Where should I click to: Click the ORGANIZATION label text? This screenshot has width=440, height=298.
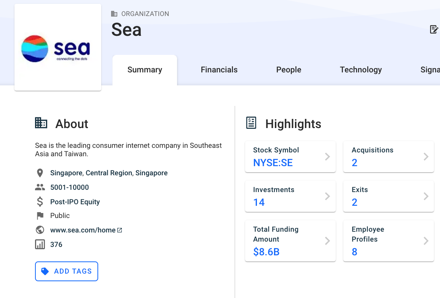(x=145, y=14)
